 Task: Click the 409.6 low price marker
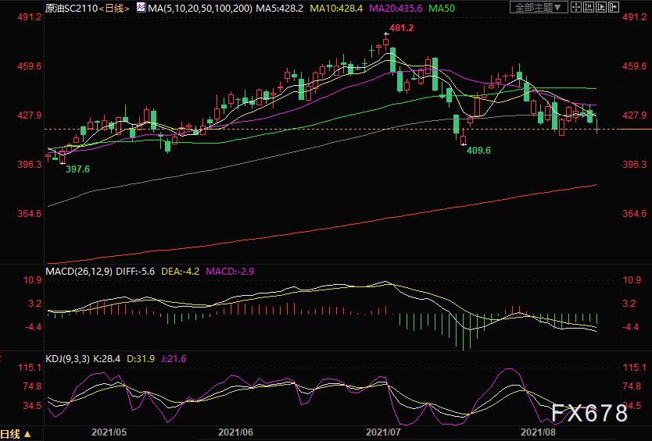pos(478,151)
